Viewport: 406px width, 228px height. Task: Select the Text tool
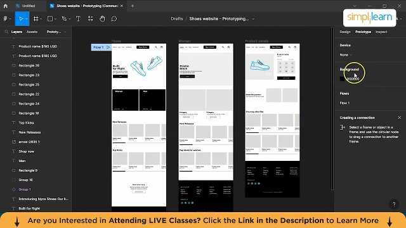coord(78,18)
